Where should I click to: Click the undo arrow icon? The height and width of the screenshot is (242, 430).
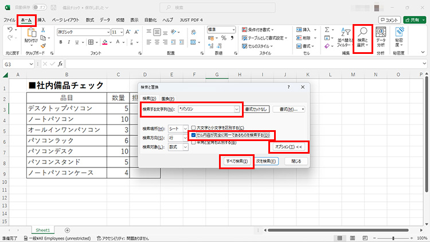[10, 29]
